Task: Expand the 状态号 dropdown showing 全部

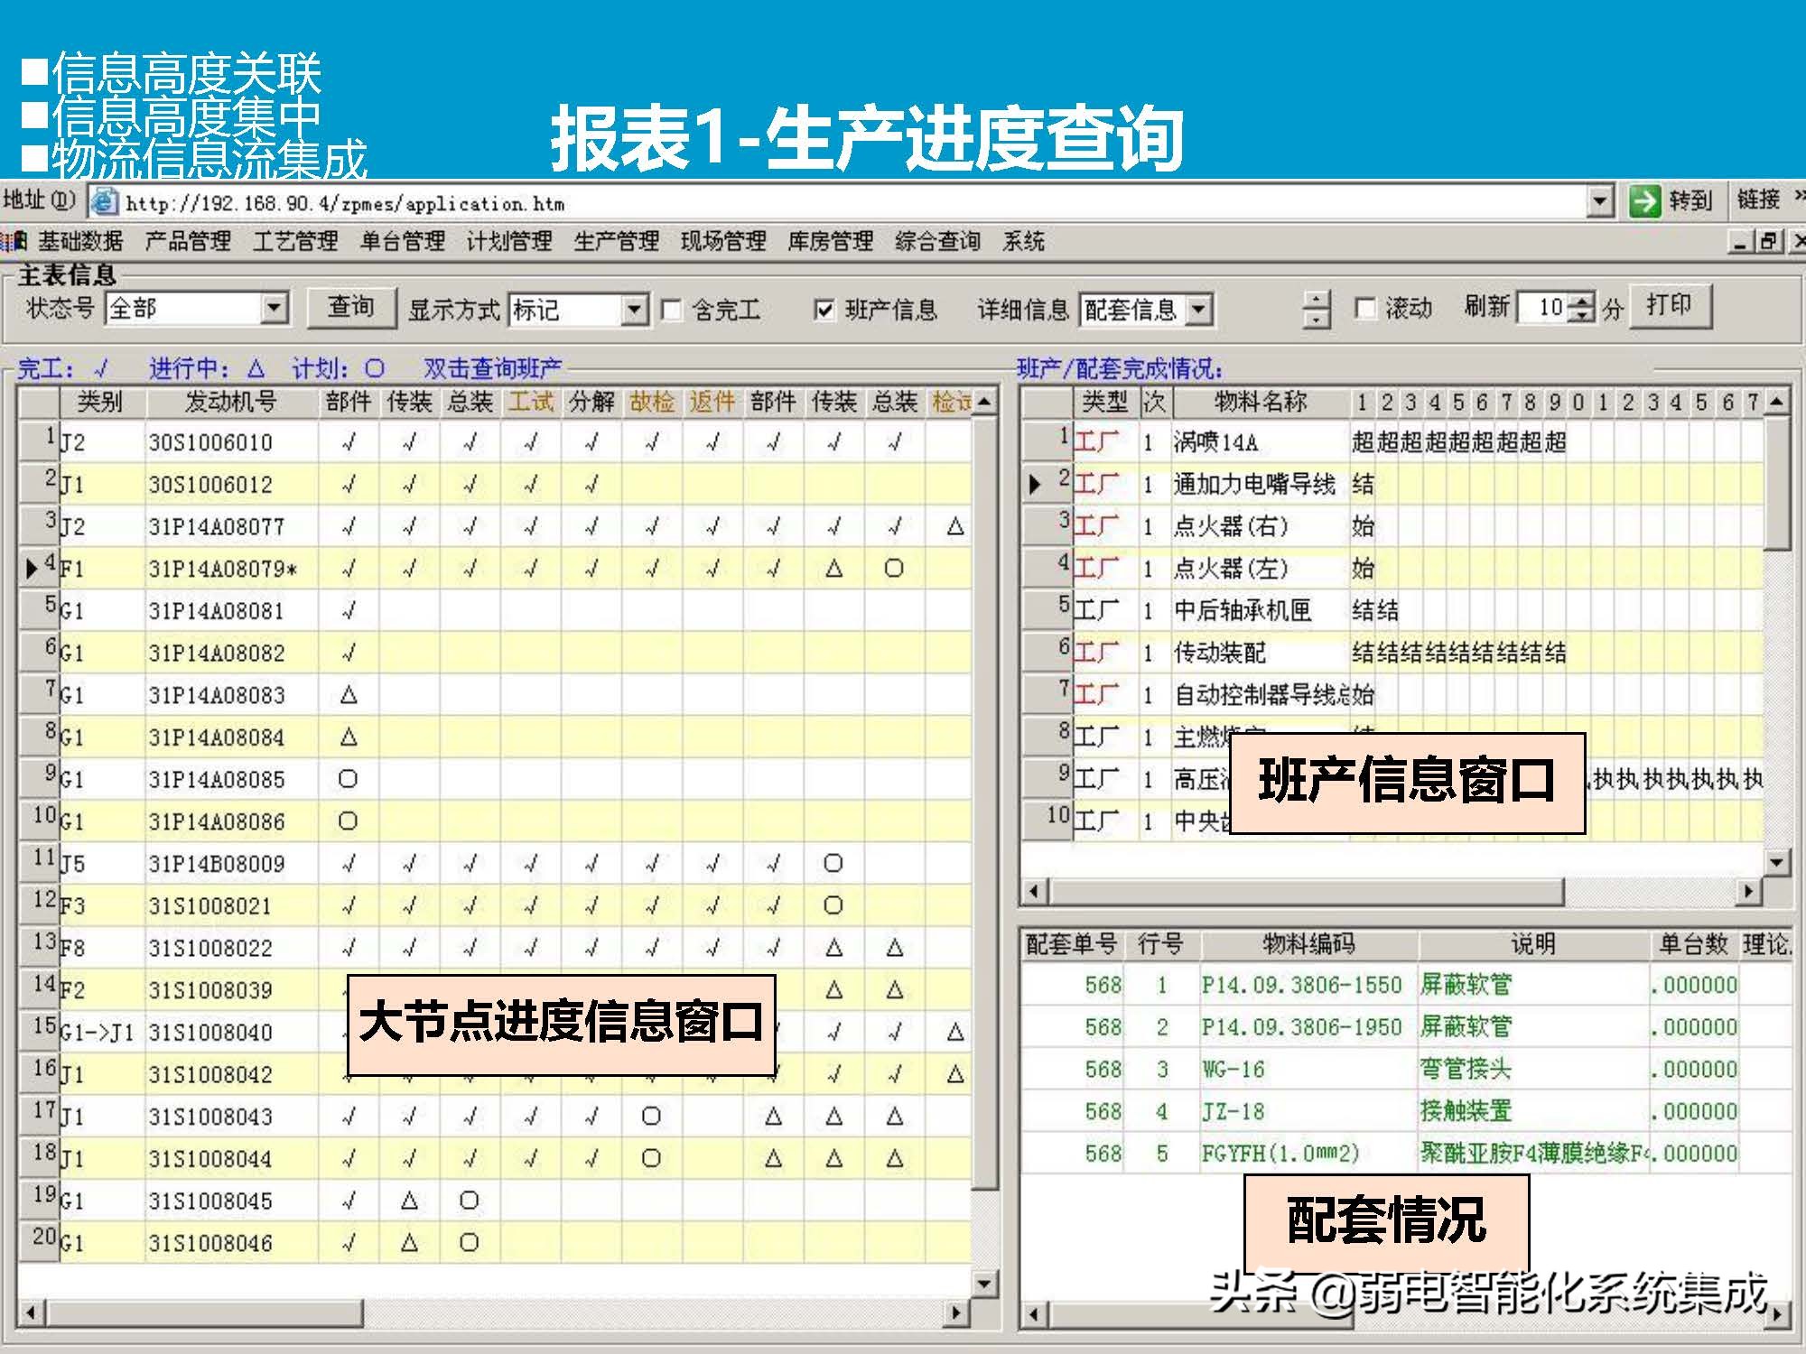Action: (274, 309)
